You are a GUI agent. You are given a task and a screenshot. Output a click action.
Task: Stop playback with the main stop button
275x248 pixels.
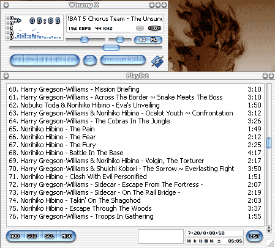[x=59, y=60]
